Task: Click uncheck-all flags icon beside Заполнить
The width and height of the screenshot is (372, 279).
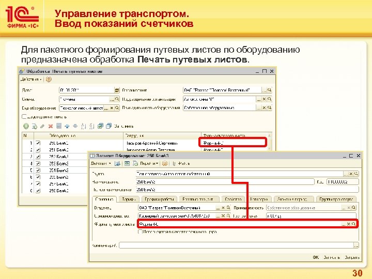Action: [109, 126]
